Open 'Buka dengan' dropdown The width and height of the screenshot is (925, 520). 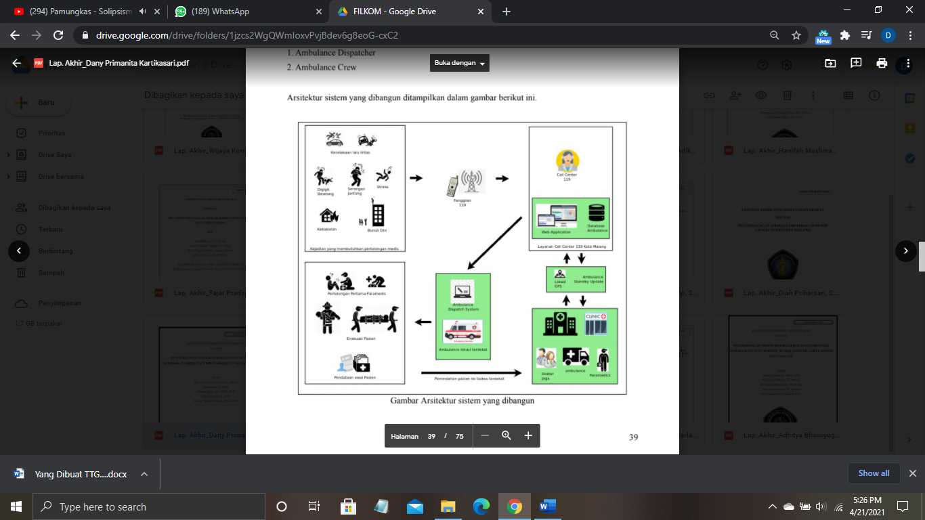(460, 63)
